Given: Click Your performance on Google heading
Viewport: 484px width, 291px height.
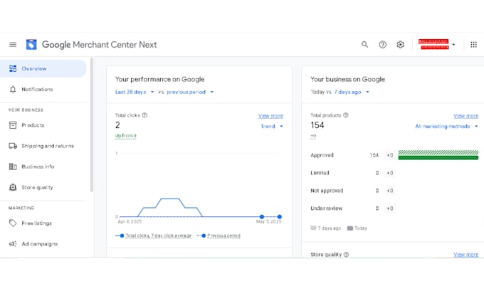Looking at the screenshot, I should 160,79.
